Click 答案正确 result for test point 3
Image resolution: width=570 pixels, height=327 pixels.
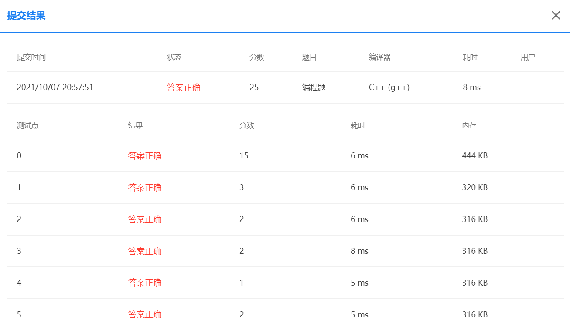[145, 251]
